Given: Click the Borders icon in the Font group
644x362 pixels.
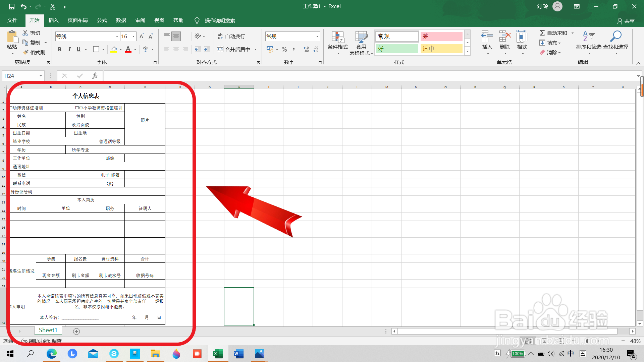Looking at the screenshot, I should pos(96,49).
